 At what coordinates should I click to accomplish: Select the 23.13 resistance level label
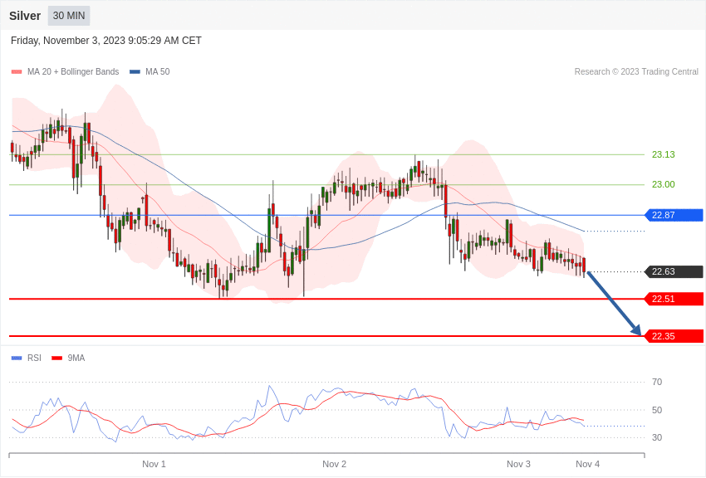[664, 154]
